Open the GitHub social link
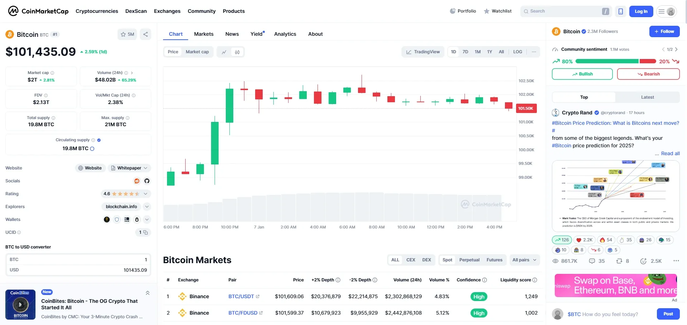Viewport: 687px width, 325px height. [147, 181]
